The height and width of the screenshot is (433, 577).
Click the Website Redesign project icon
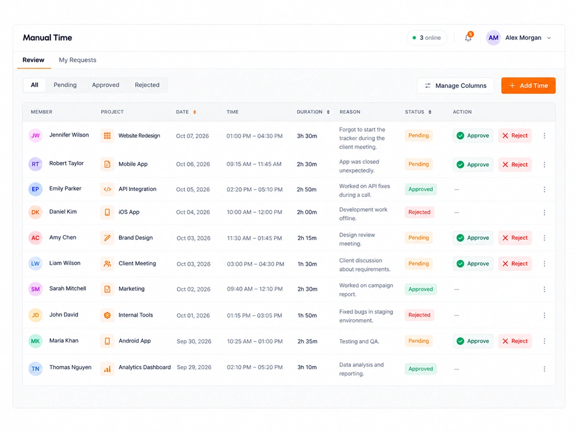coord(107,136)
